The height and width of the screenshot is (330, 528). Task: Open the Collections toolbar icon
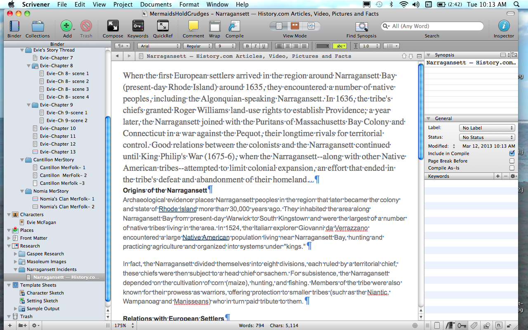pyautogui.click(x=38, y=26)
